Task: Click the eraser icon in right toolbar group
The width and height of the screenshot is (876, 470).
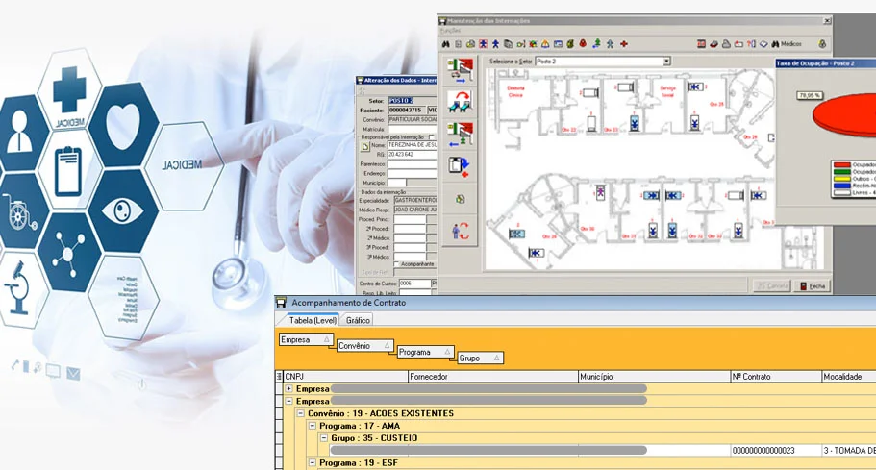Action: click(x=713, y=44)
